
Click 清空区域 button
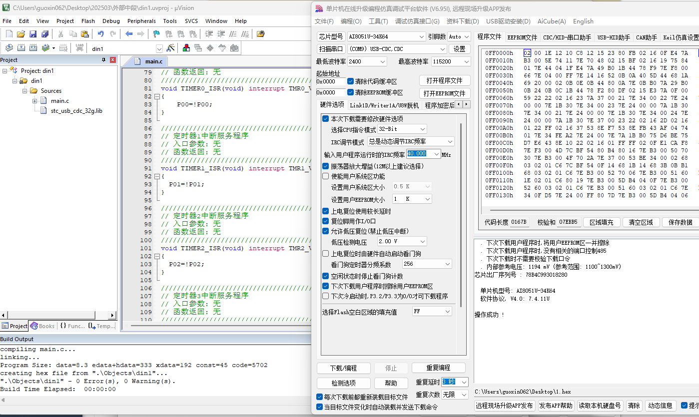[641, 222]
